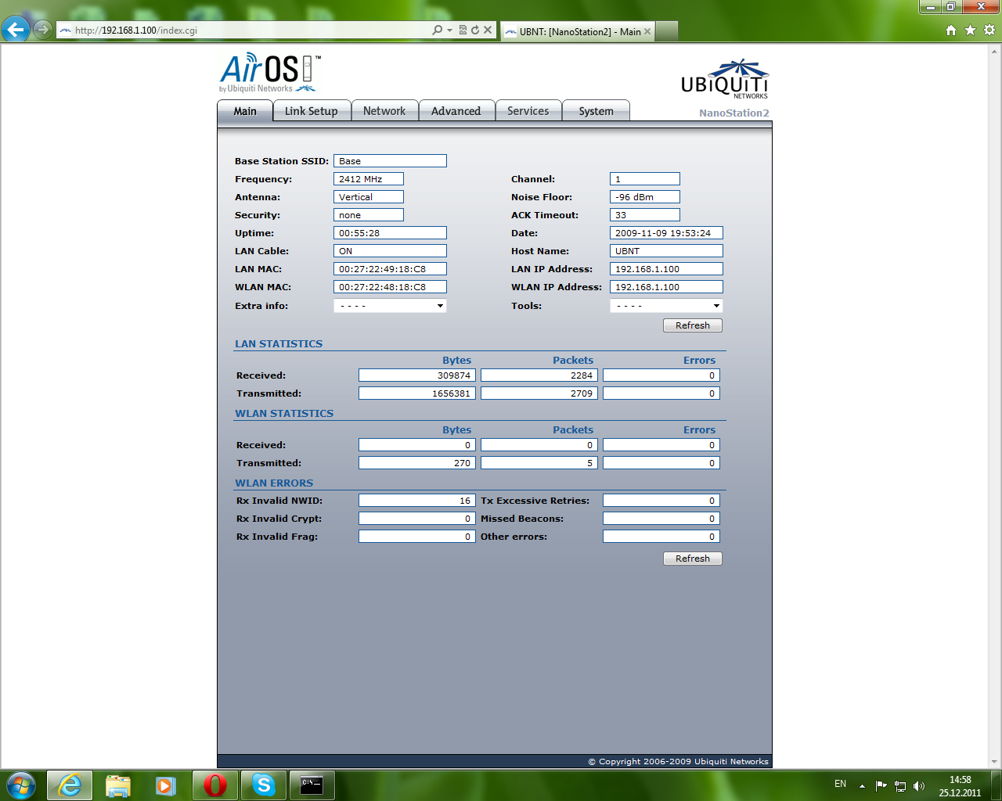
Task: Open the Services tab
Action: tap(528, 111)
